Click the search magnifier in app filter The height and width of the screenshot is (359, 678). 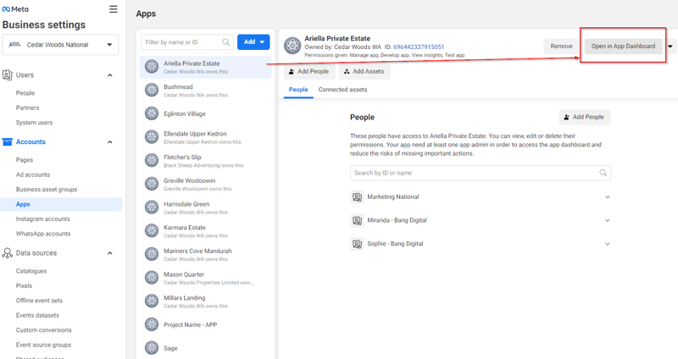point(225,41)
